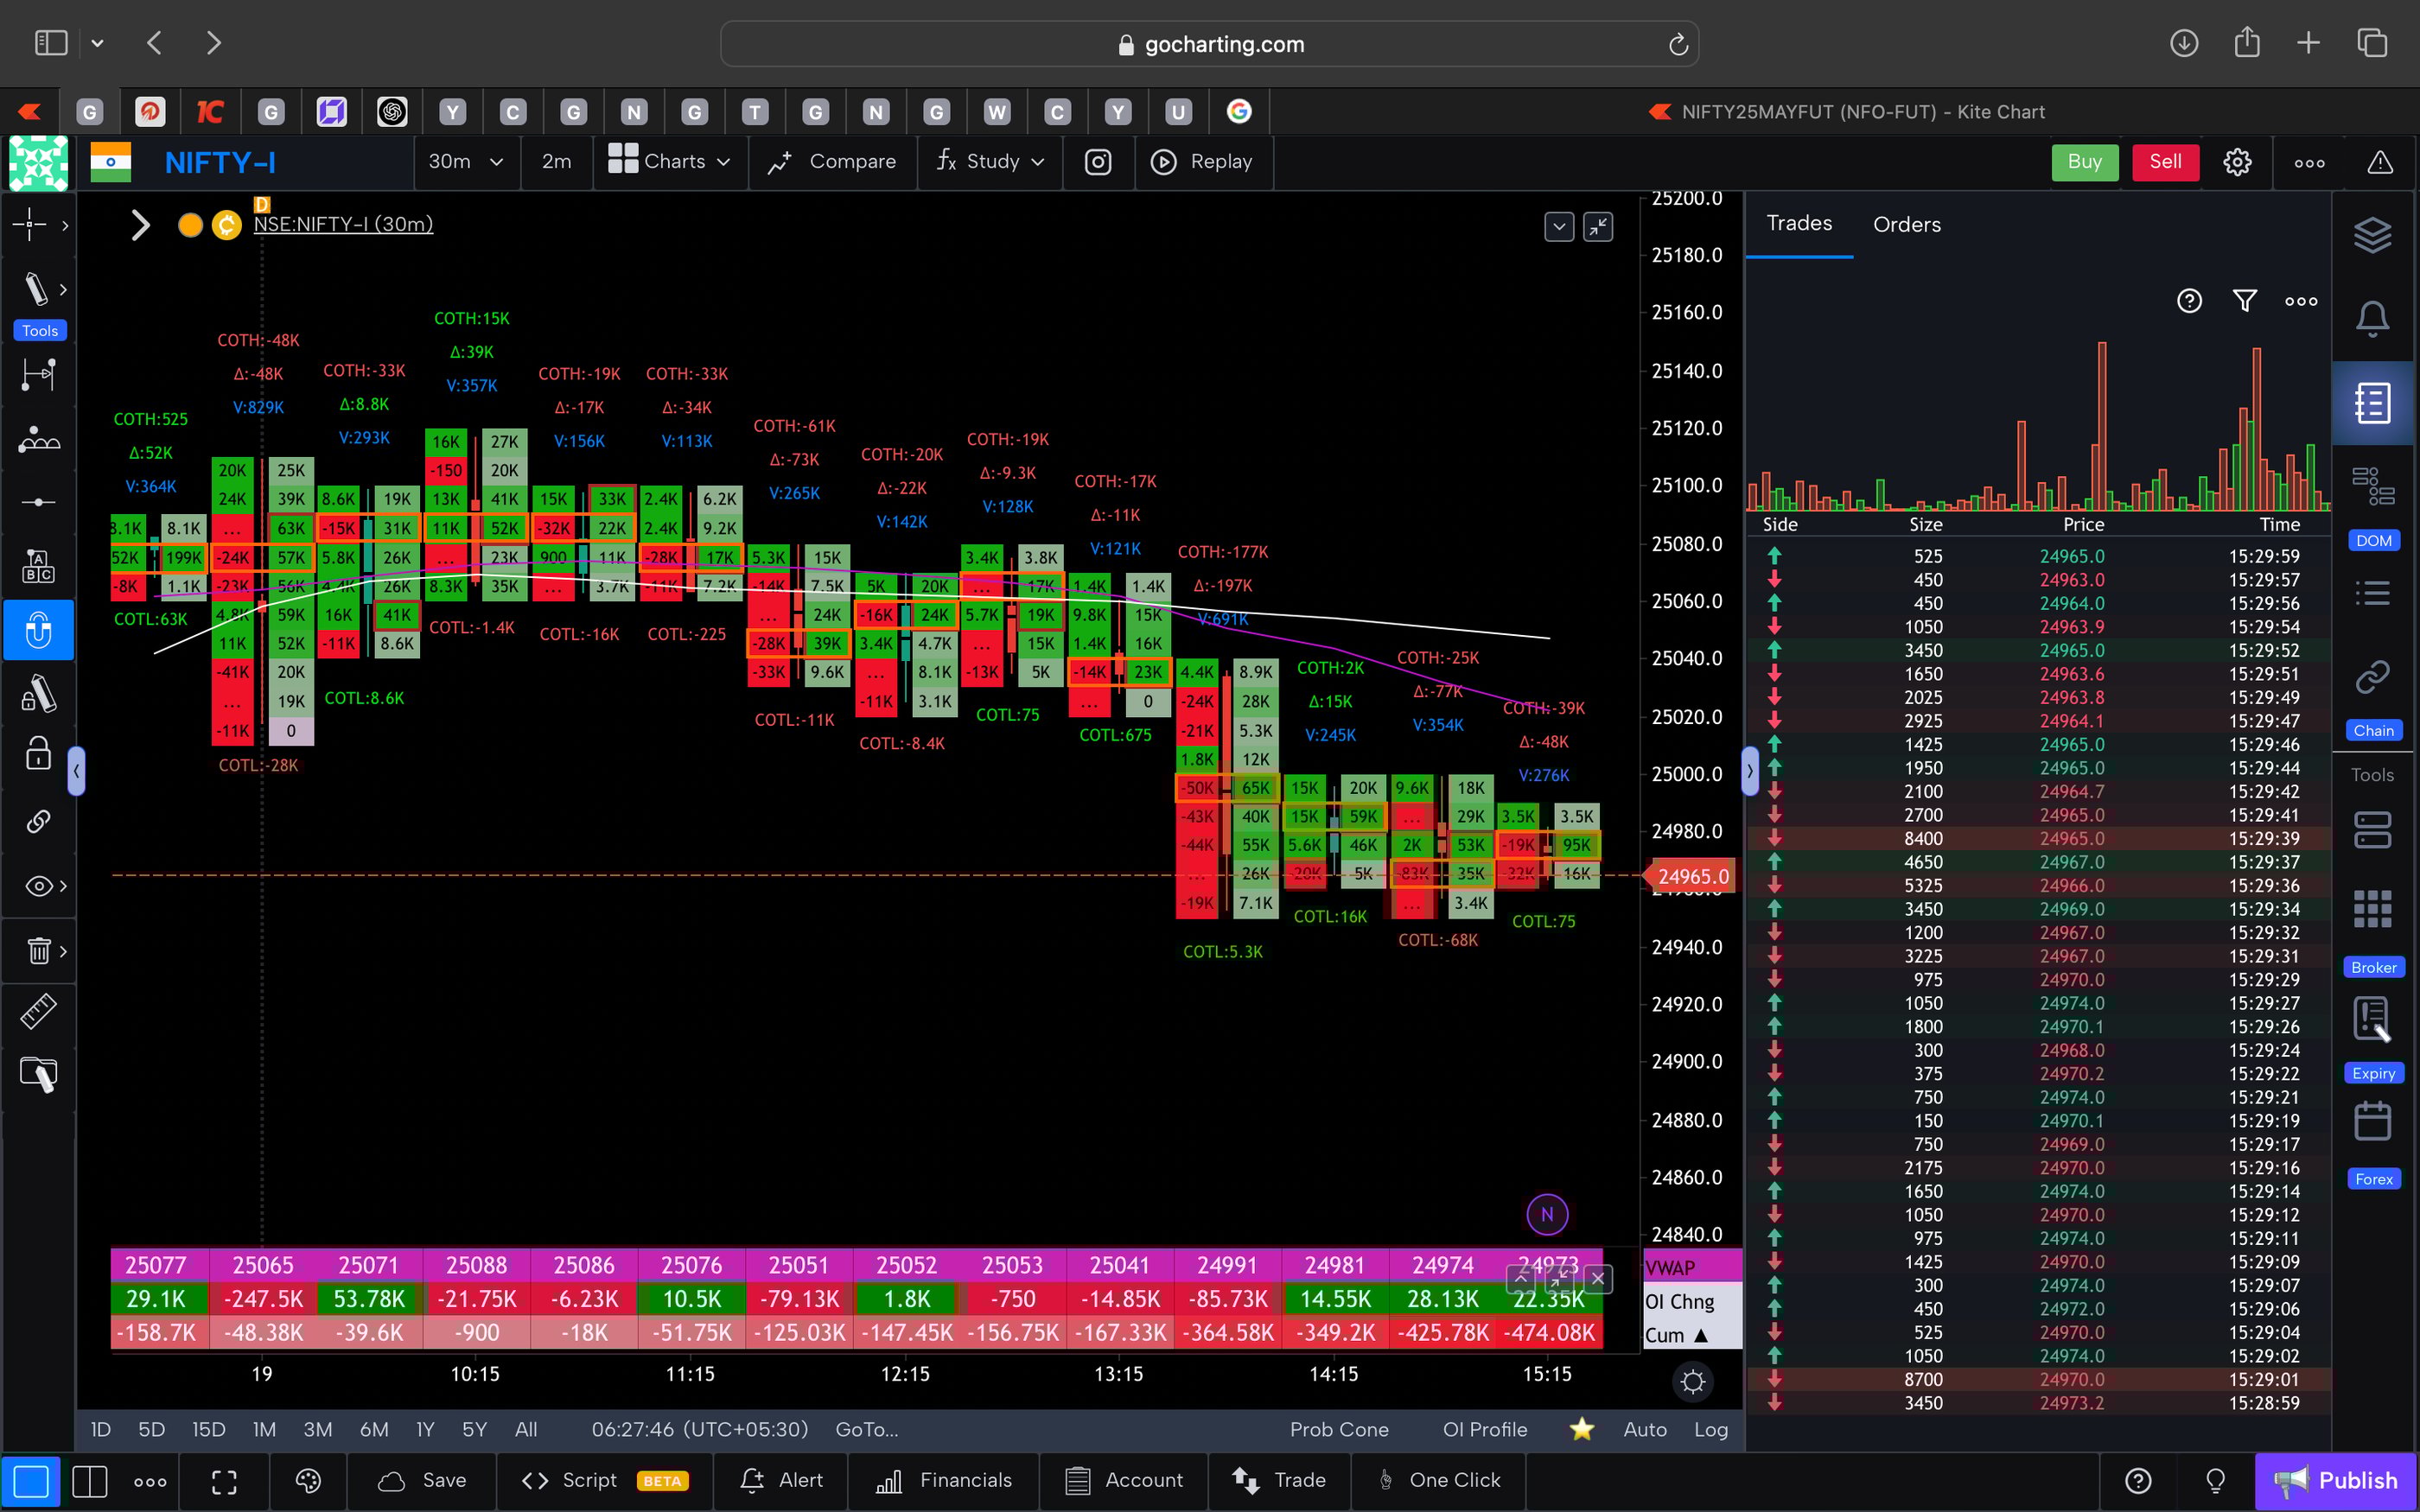Take a chart snapshot with the camera icon
The height and width of the screenshot is (1512, 2420).
(x=1098, y=161)
